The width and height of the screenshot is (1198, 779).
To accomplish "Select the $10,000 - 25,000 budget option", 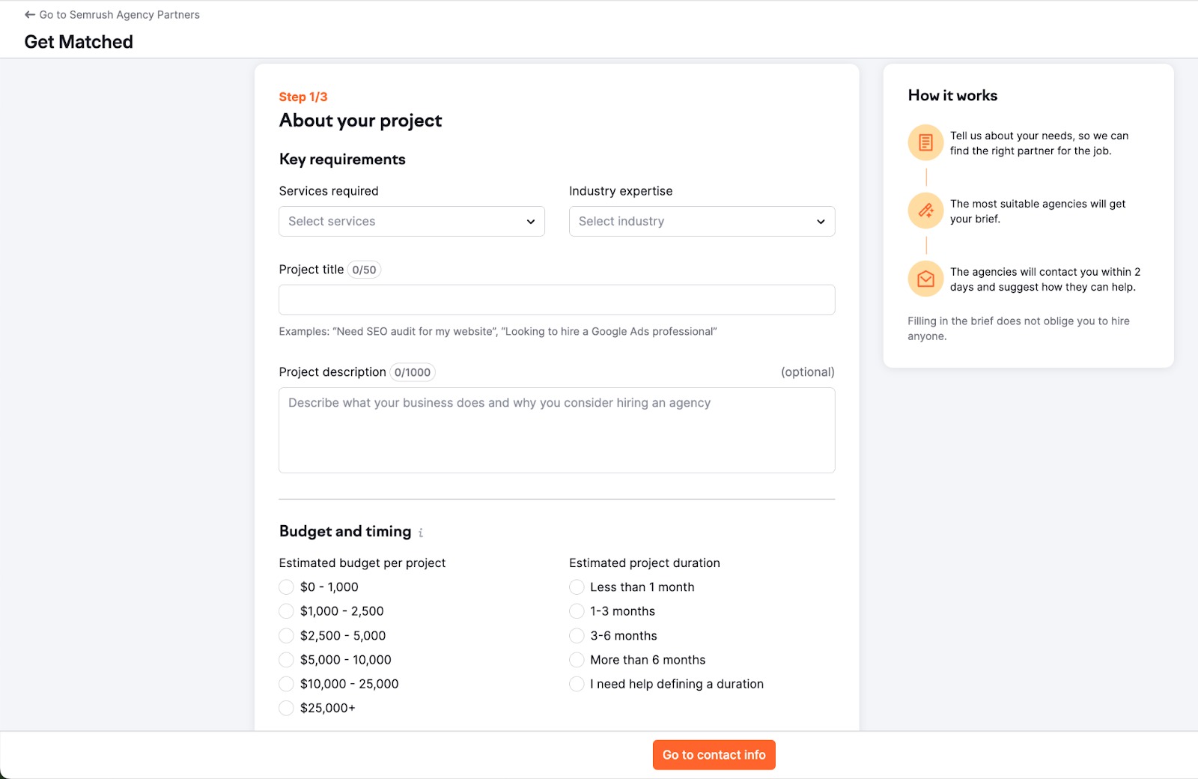I will coord(286,684).
